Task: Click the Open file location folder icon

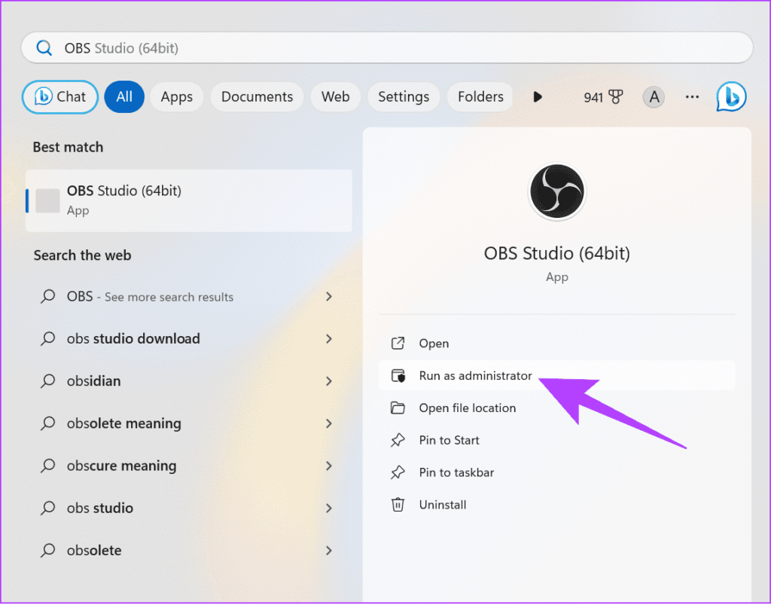Action: (x=398, y=408)
